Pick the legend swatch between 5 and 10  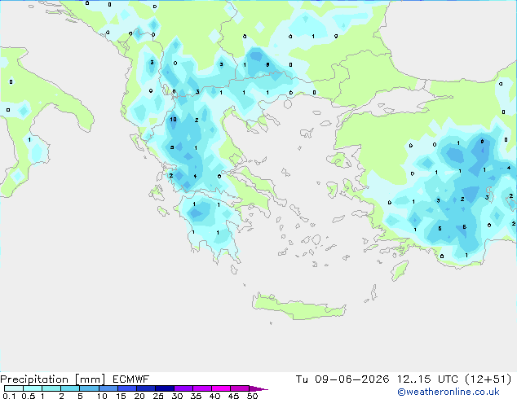pyautogui.click(x=89, y=388)
